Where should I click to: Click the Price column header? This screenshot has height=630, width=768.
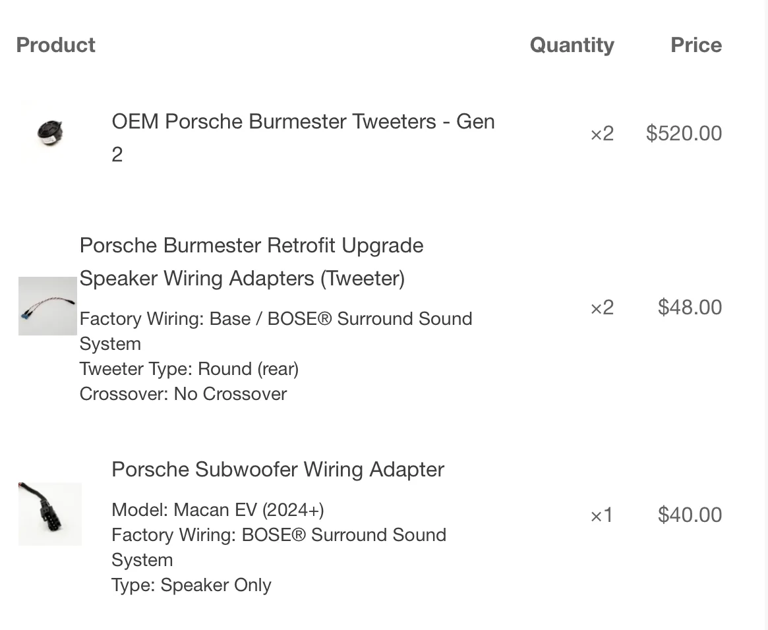695,45
